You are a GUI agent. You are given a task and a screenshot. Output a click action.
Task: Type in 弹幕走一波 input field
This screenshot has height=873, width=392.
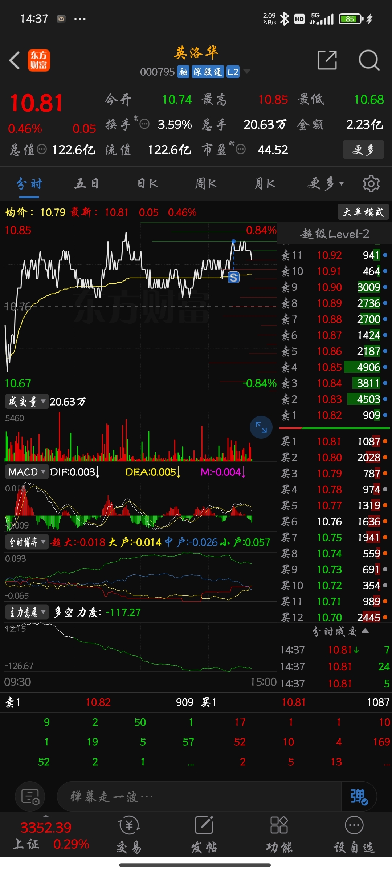point(199,797)
